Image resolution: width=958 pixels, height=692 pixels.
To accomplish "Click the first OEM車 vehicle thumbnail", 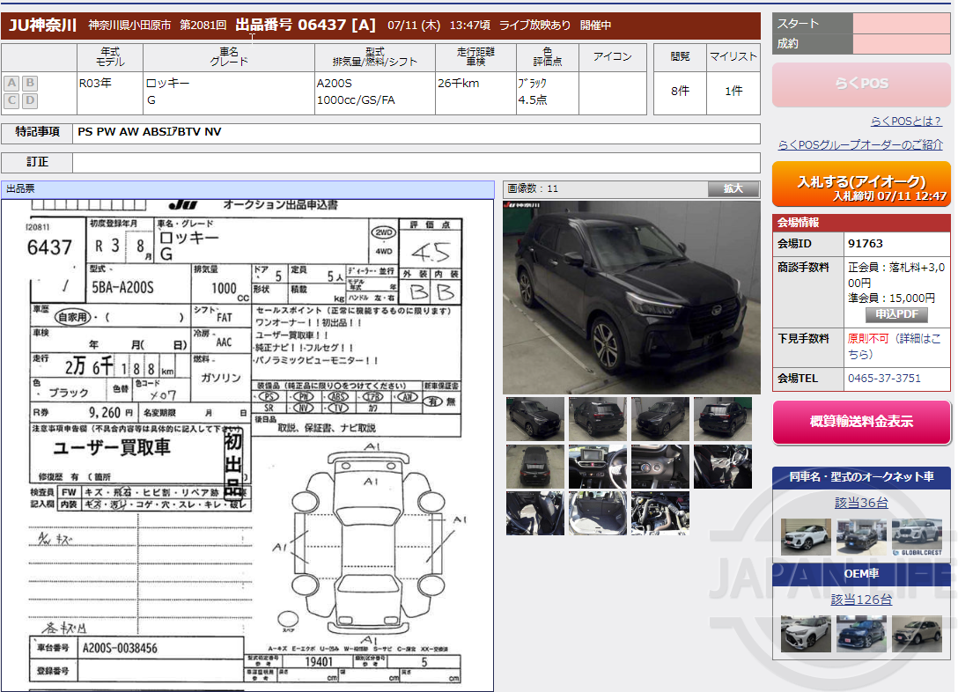I will [805, 633].
